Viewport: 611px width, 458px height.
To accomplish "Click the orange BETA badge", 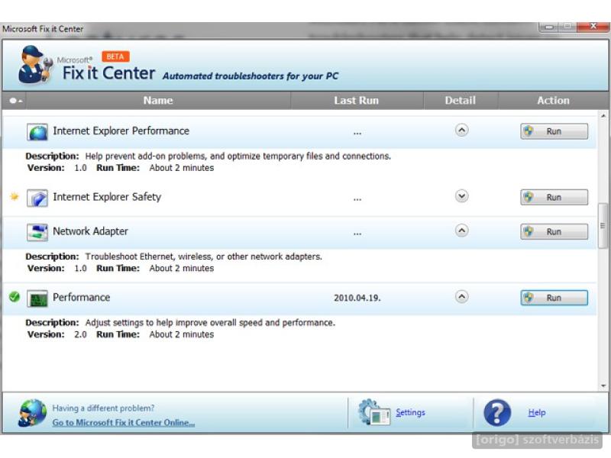I will click(115, 56).
